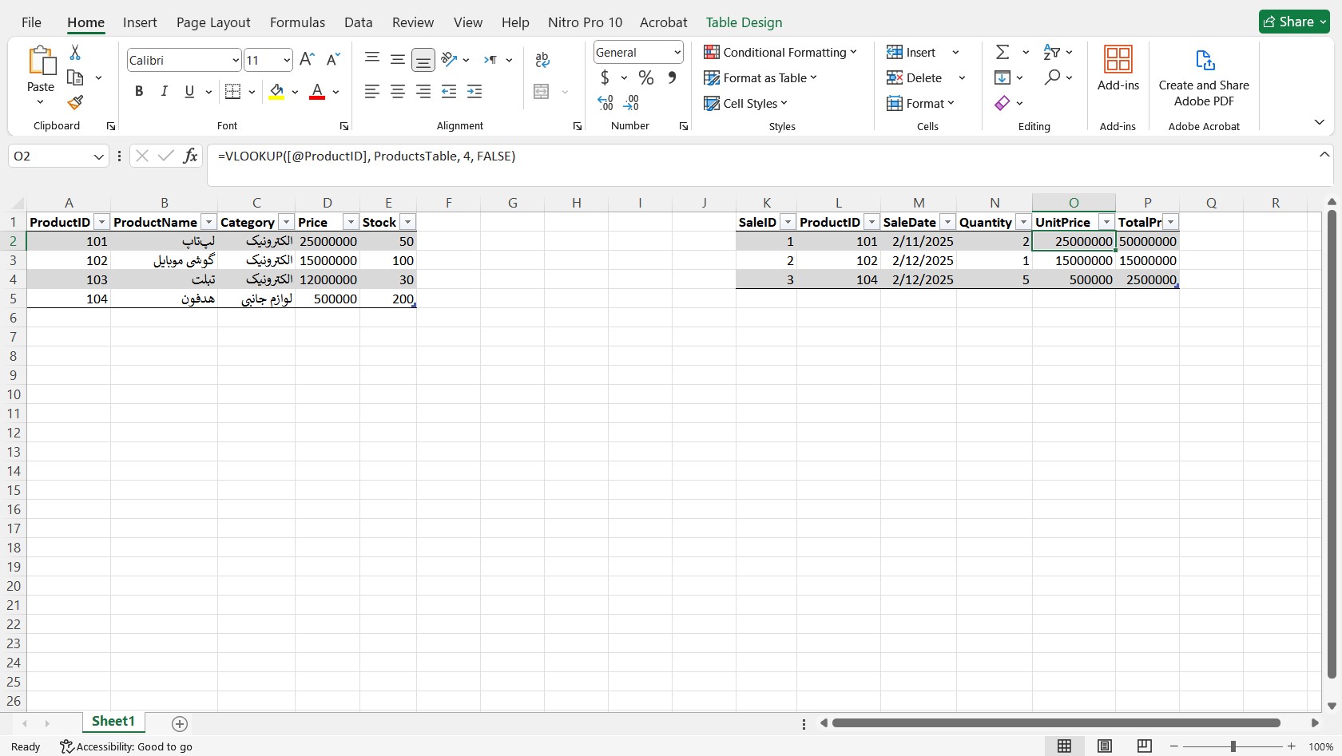1342x756 pixels.
Task: Click the Fill down icon
Action: coord(1003,77)
